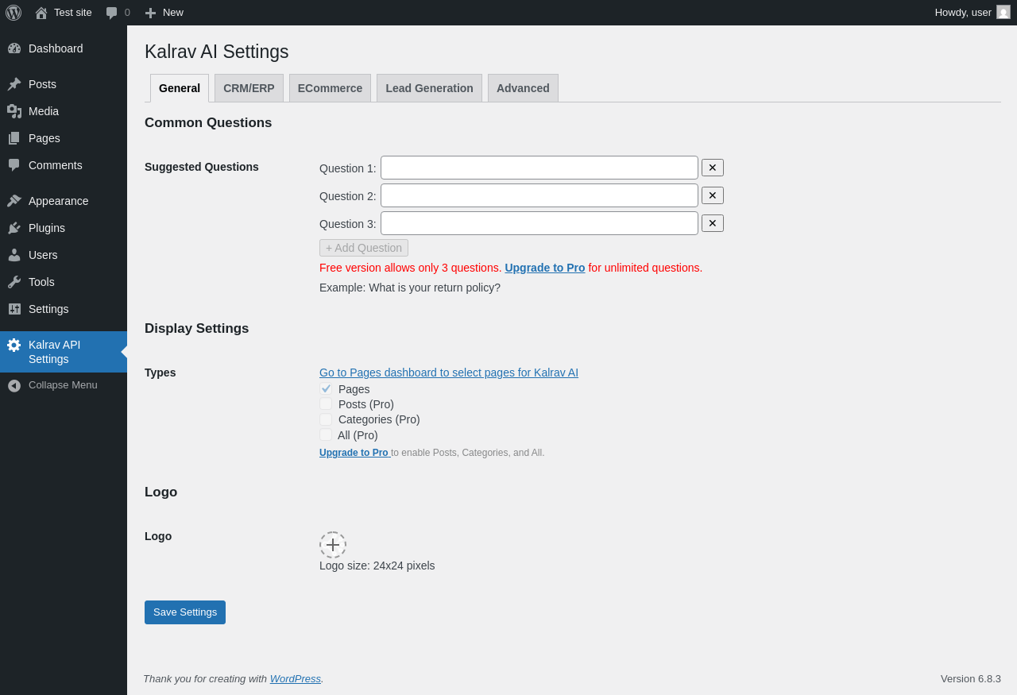1017x695 pixels.
Task: Switch to the CRM/ERP tab
Action: (249, 88)
